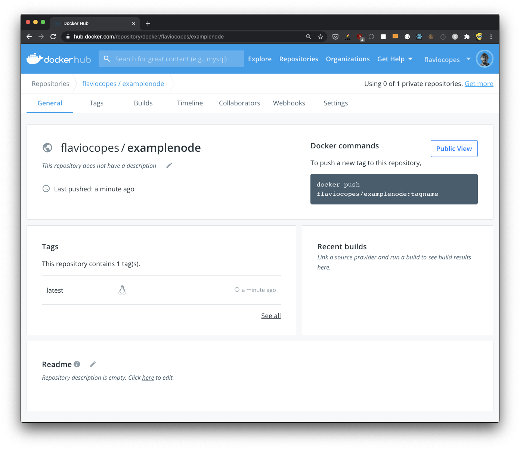Click the Readme edit pencil icon
The height and width of the screenshot is (450, 520).
click(93, 364)
